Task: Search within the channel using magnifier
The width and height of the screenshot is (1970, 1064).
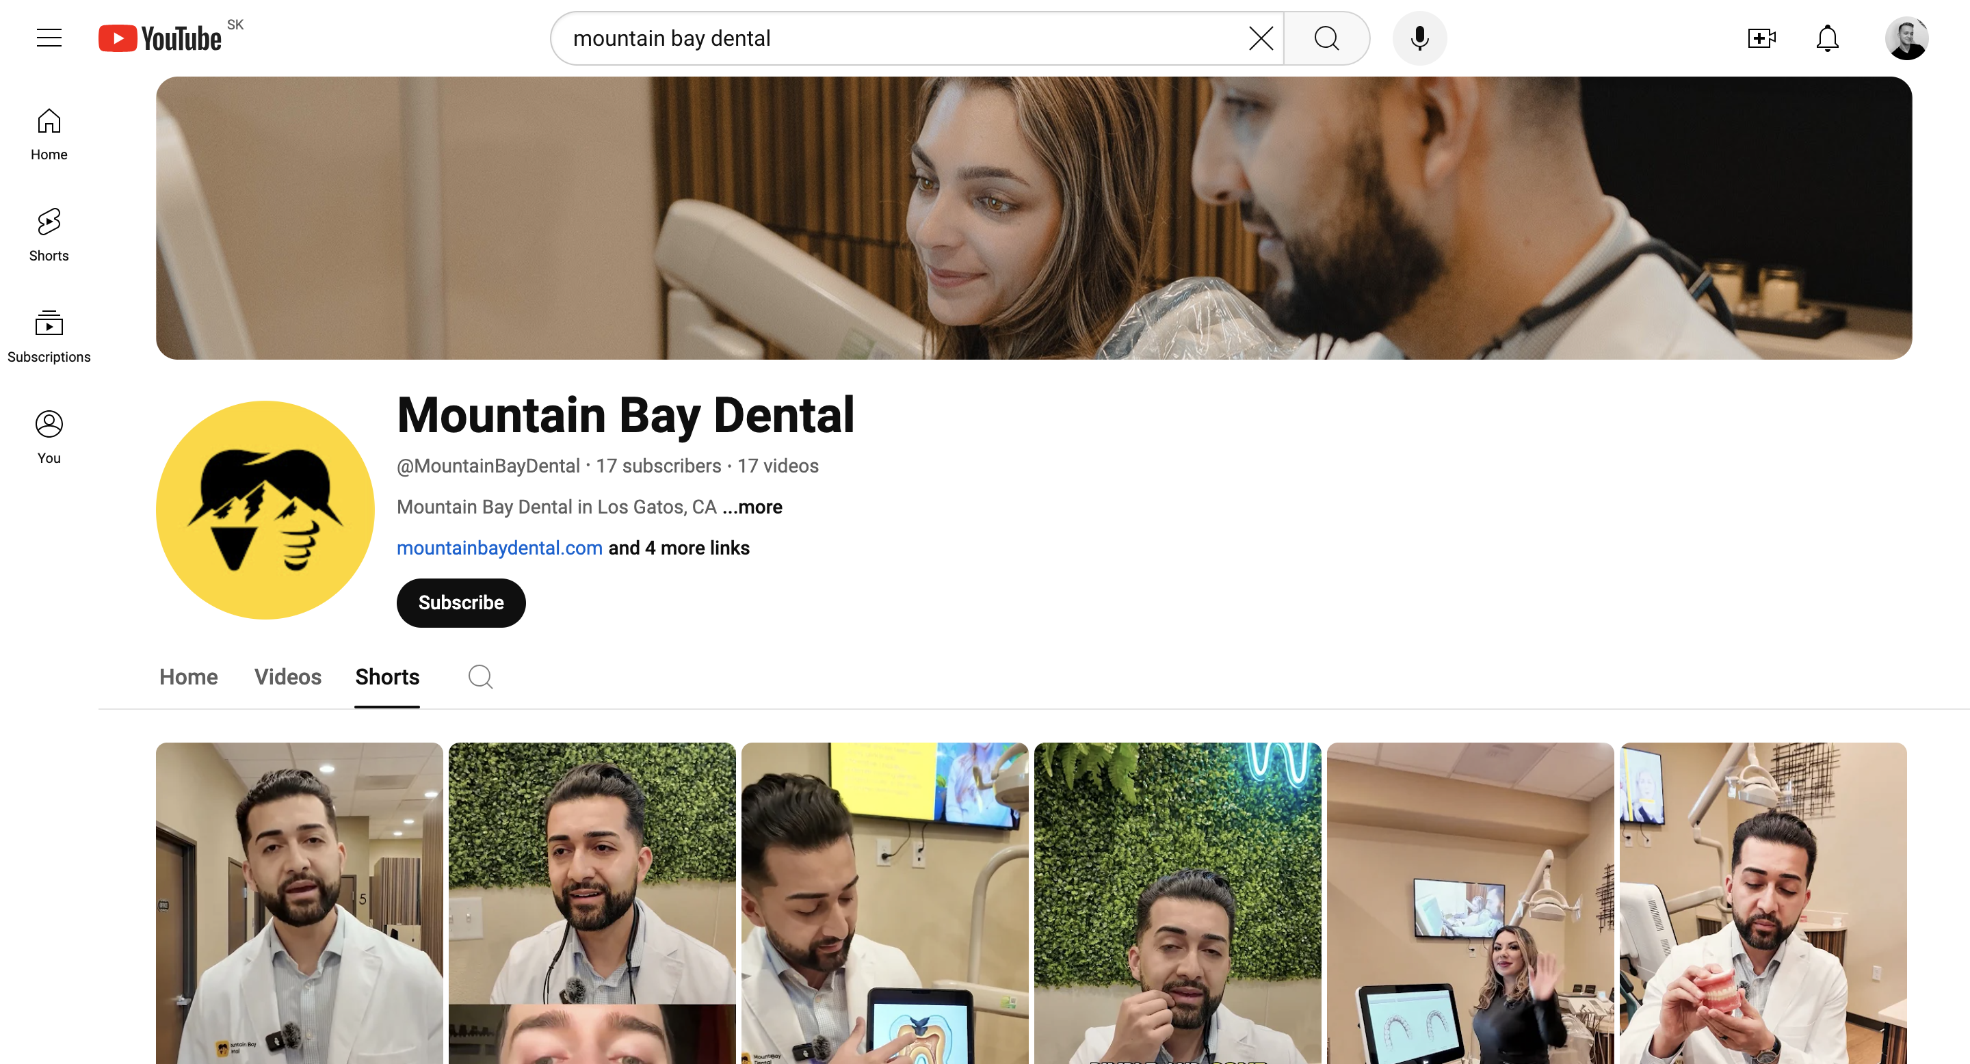Action: (480, 676)
